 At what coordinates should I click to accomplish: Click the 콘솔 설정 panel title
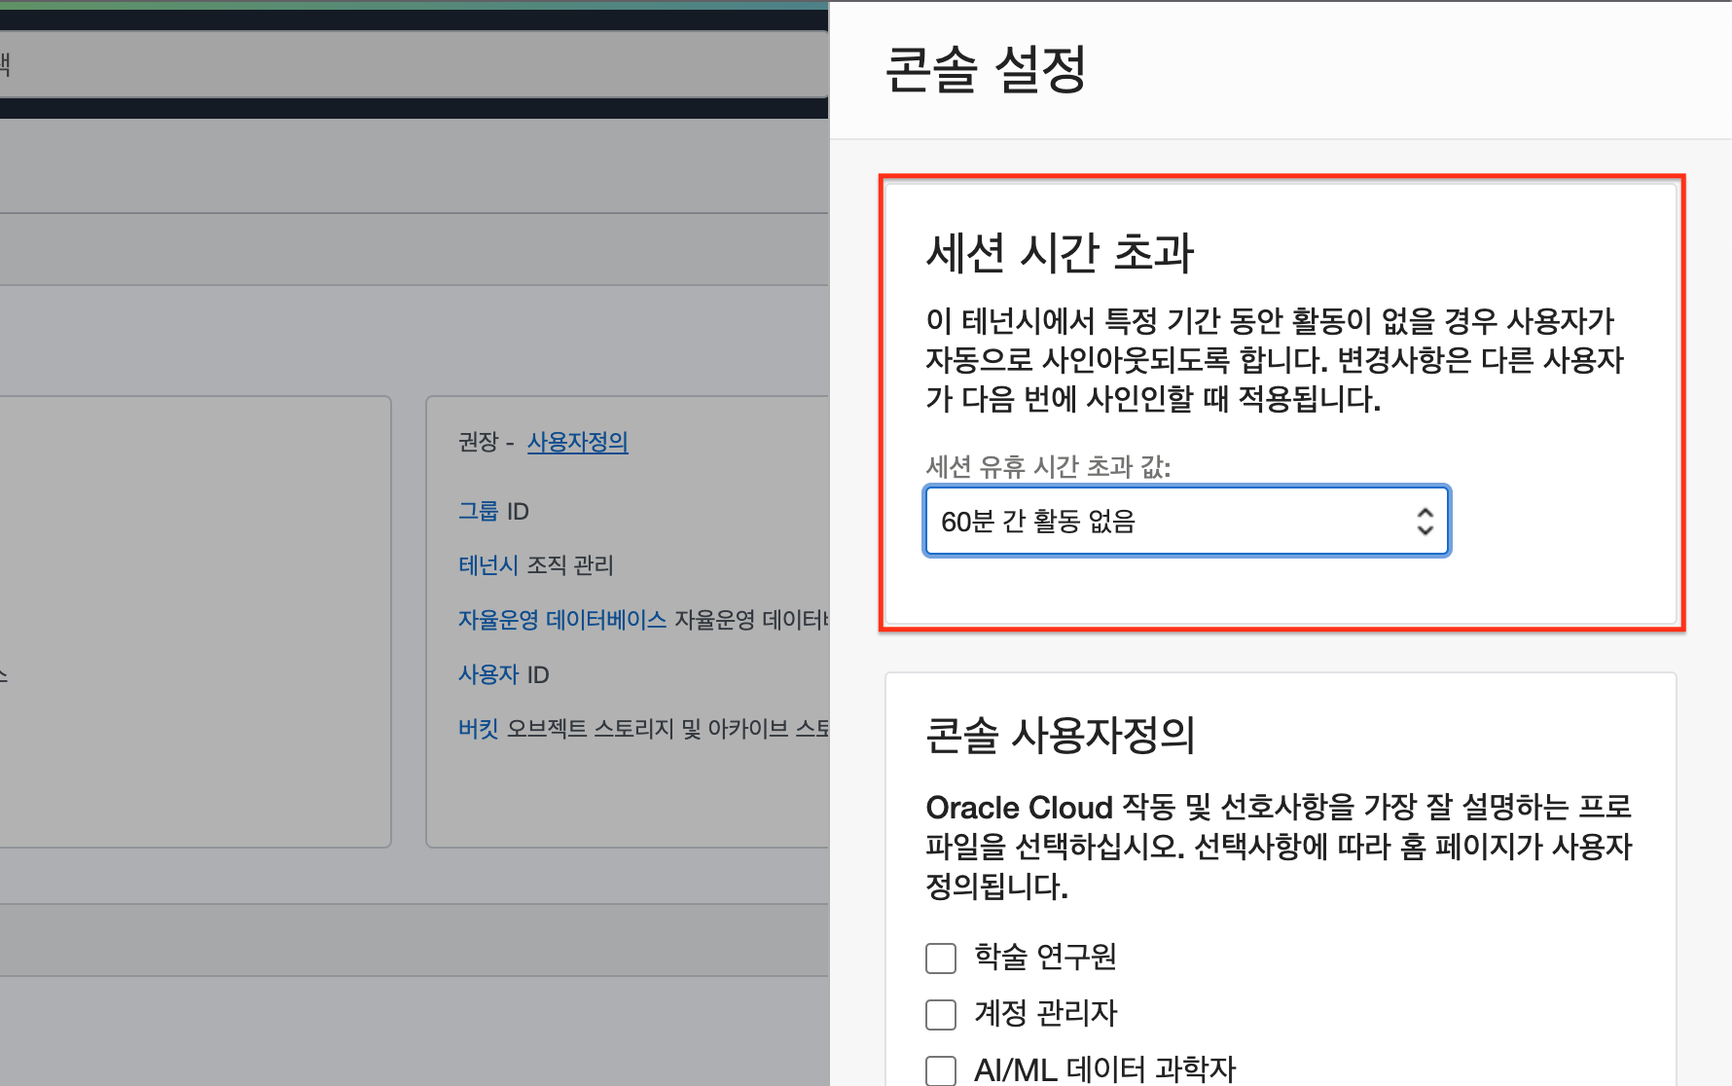click(x=985, y=69)
